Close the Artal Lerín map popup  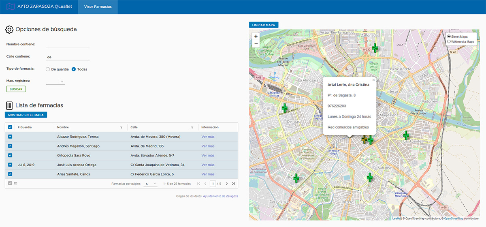tap(373, 80)
